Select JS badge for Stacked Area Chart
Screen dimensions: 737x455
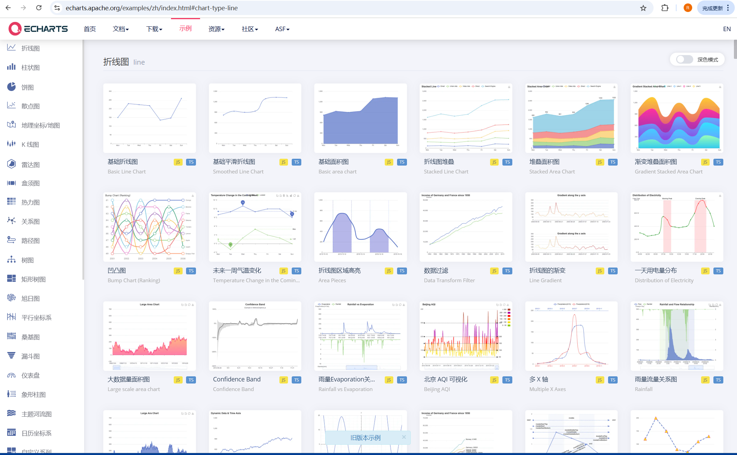click(600, 162)
